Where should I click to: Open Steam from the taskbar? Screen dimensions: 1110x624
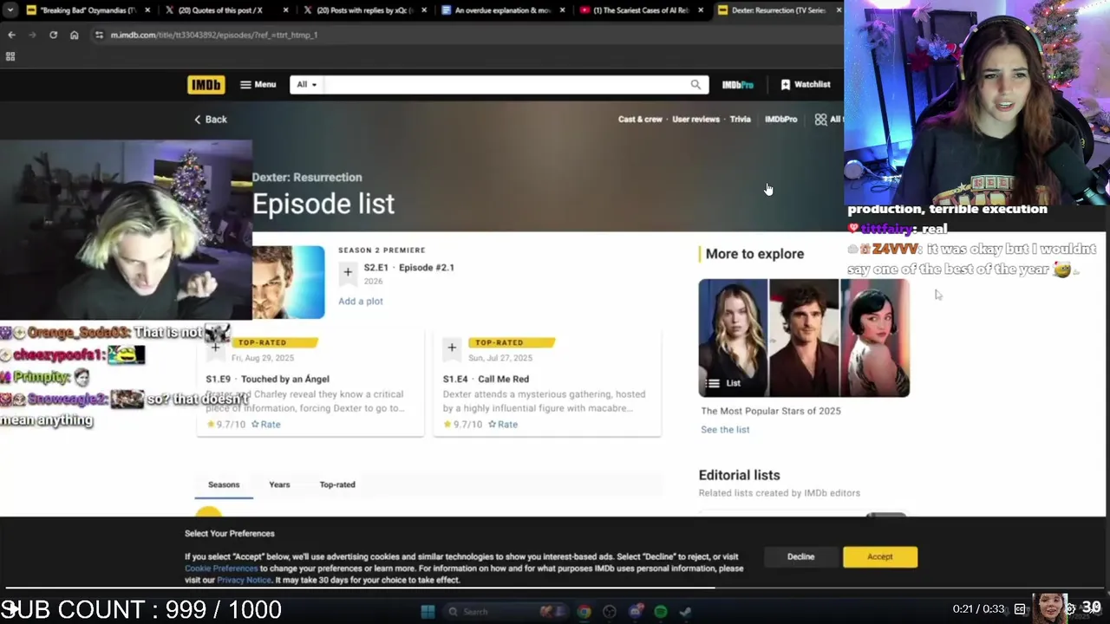685,612
